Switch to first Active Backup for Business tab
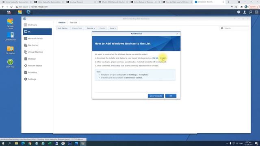 click(17, 2)
